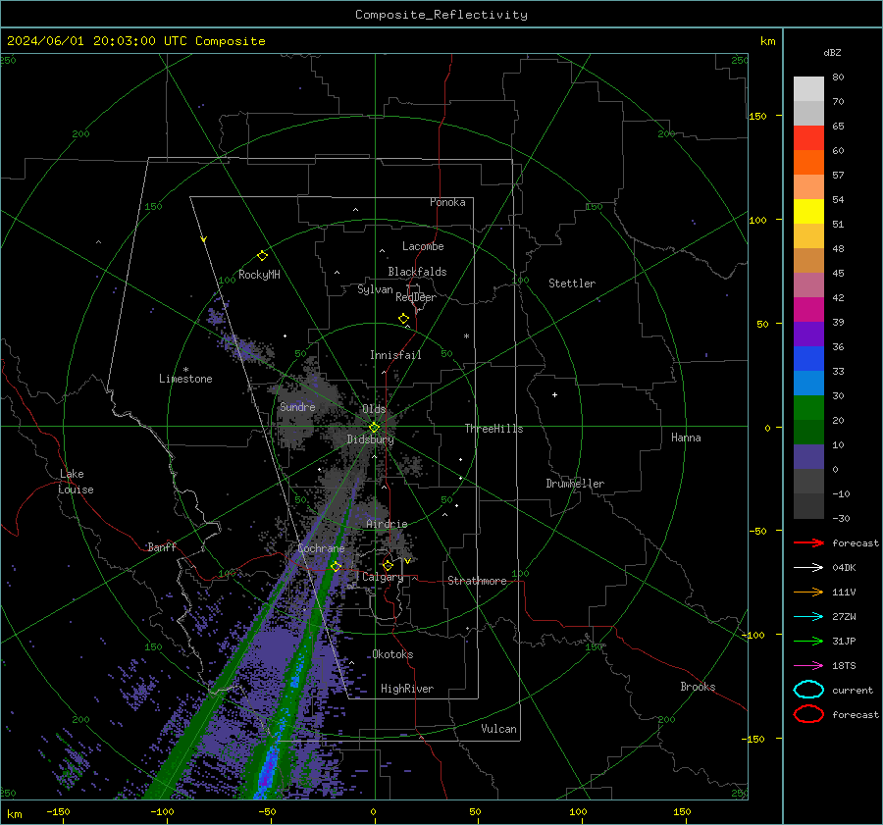The image size is (883, 825).
Task: Click the Sundre town label
Action: point(297,406)
